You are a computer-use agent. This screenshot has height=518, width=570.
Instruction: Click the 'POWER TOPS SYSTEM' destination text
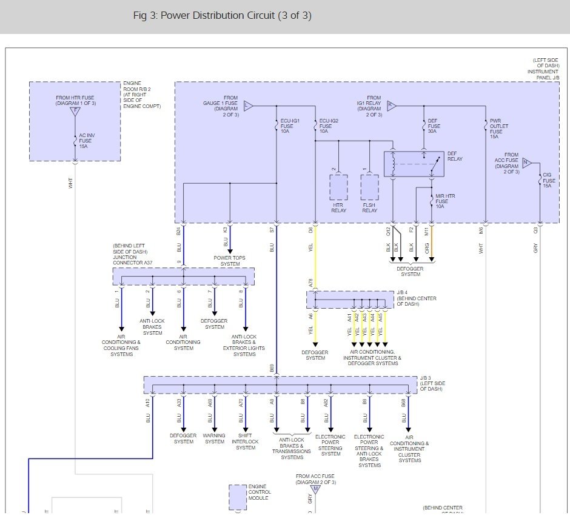tap(229, 261)
